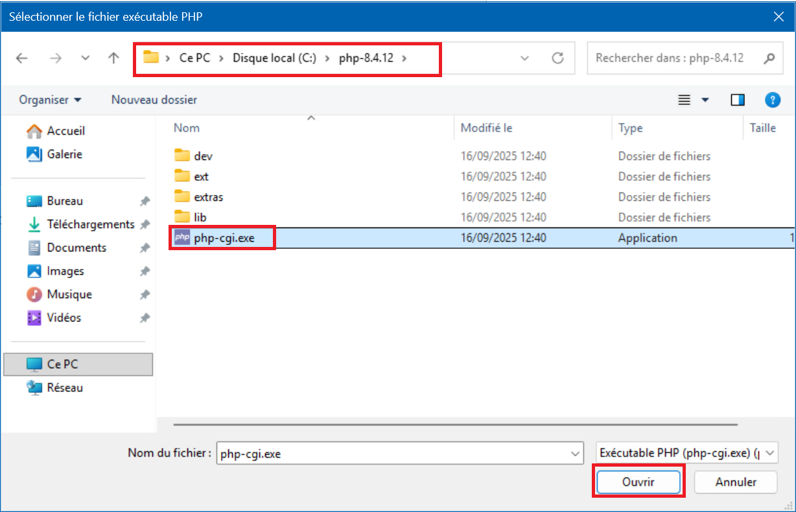Select the php-cgi.exe file
Image resolution: width=796 pixels, height=512 pixels.
pyautogui.click(x=224, y=238)
